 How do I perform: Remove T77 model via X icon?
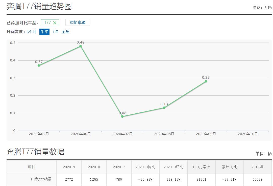pos(55,23)
